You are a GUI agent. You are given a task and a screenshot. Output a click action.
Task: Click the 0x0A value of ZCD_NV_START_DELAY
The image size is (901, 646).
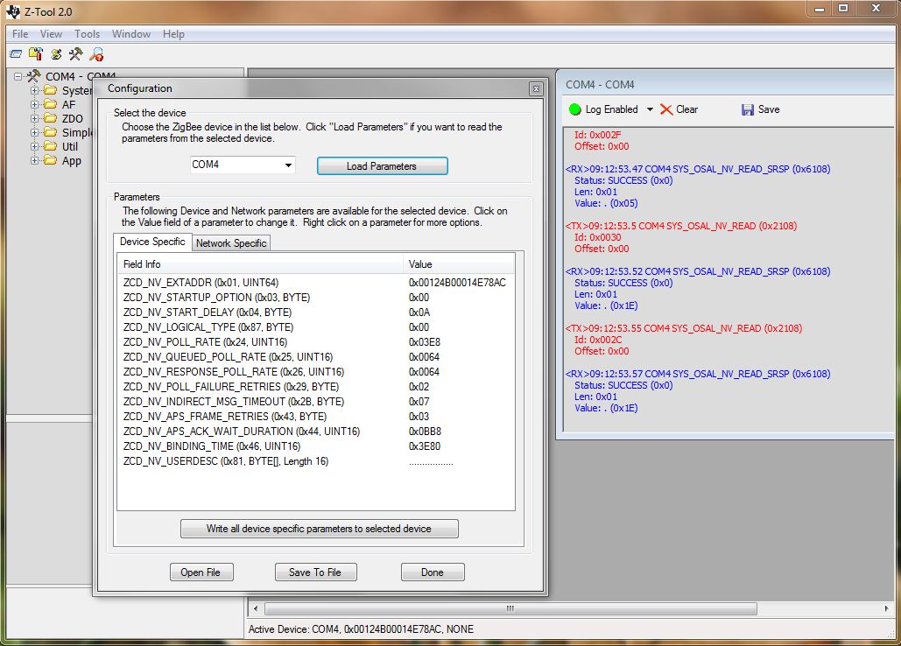pyautogui.click(x=419, y=312)
